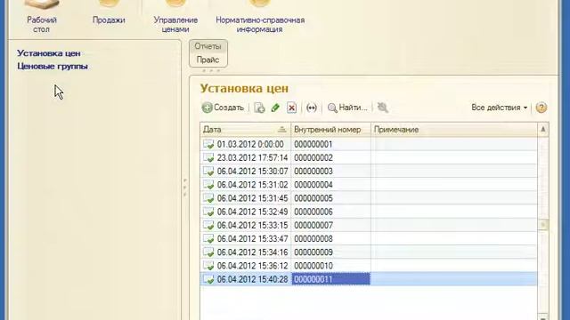Click document icon in row 000000011
Viewport: 570px width, 320px height.
point(208,279)
